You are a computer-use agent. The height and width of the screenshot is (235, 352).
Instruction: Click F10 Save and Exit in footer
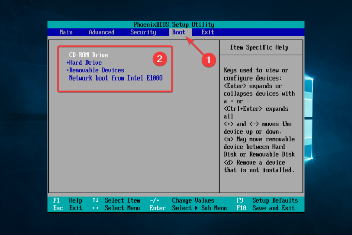point(266,208)
